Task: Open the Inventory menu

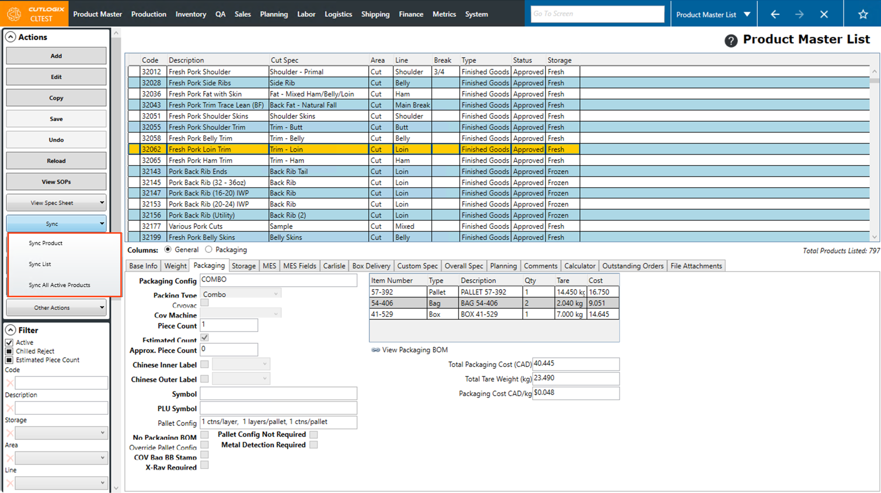Action: 190,14
